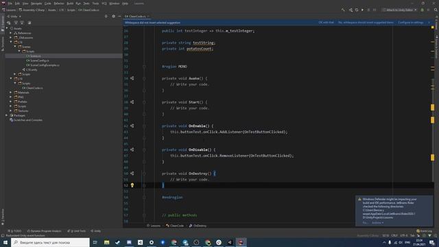Close the CleanCode.cs editor tab
Screen dimensions: 439x247
click(x=148, y=16)
